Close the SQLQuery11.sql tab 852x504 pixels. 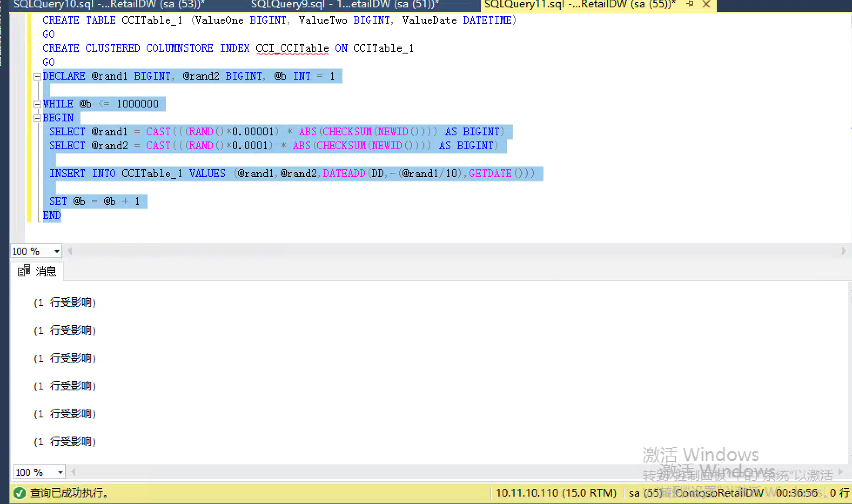(706, 4)
